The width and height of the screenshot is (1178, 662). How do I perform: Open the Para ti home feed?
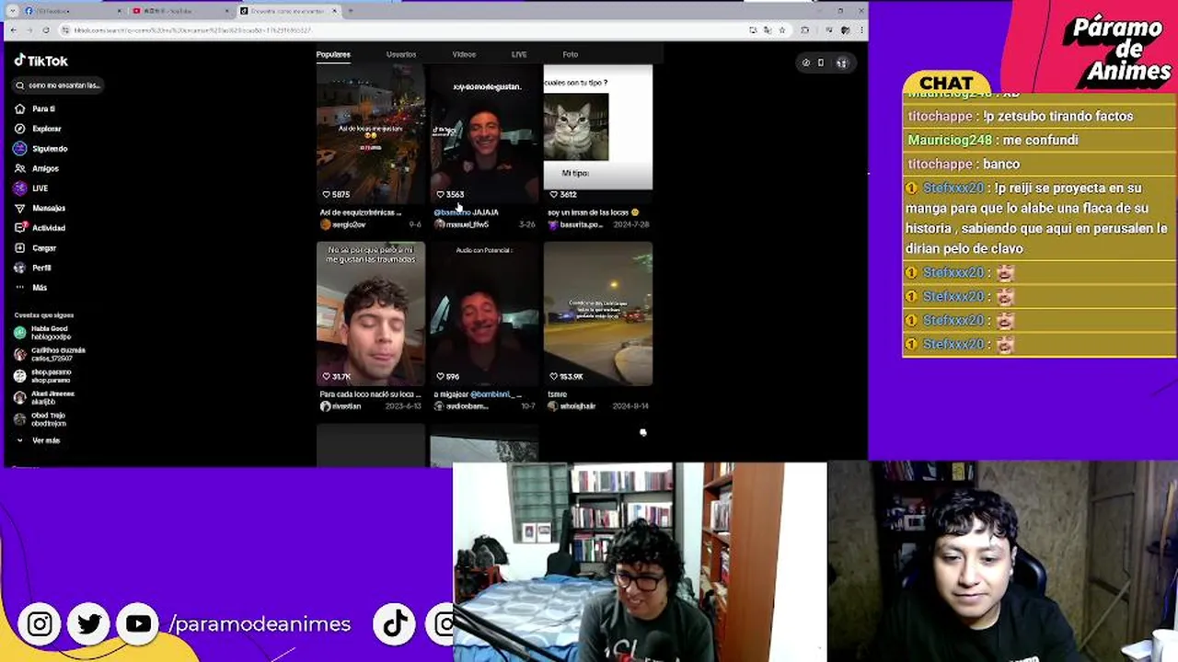[35, 108]
